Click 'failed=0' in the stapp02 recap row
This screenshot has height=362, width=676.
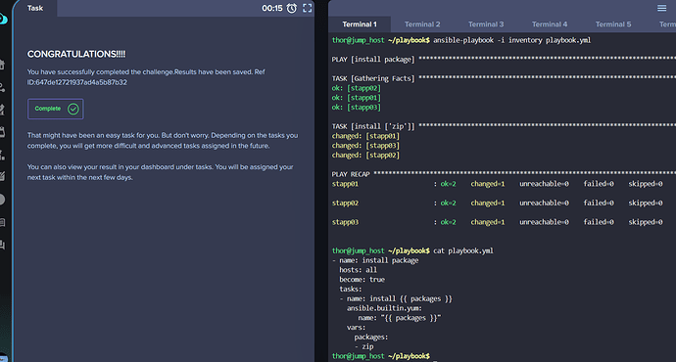(599, 203)
